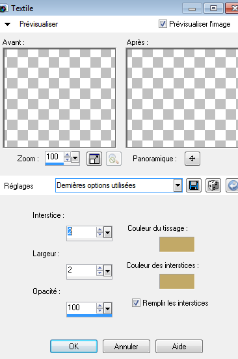Screen dimensions: 238x359
Task: Randomize parameters with the dice icon
Action: point(213,185)
